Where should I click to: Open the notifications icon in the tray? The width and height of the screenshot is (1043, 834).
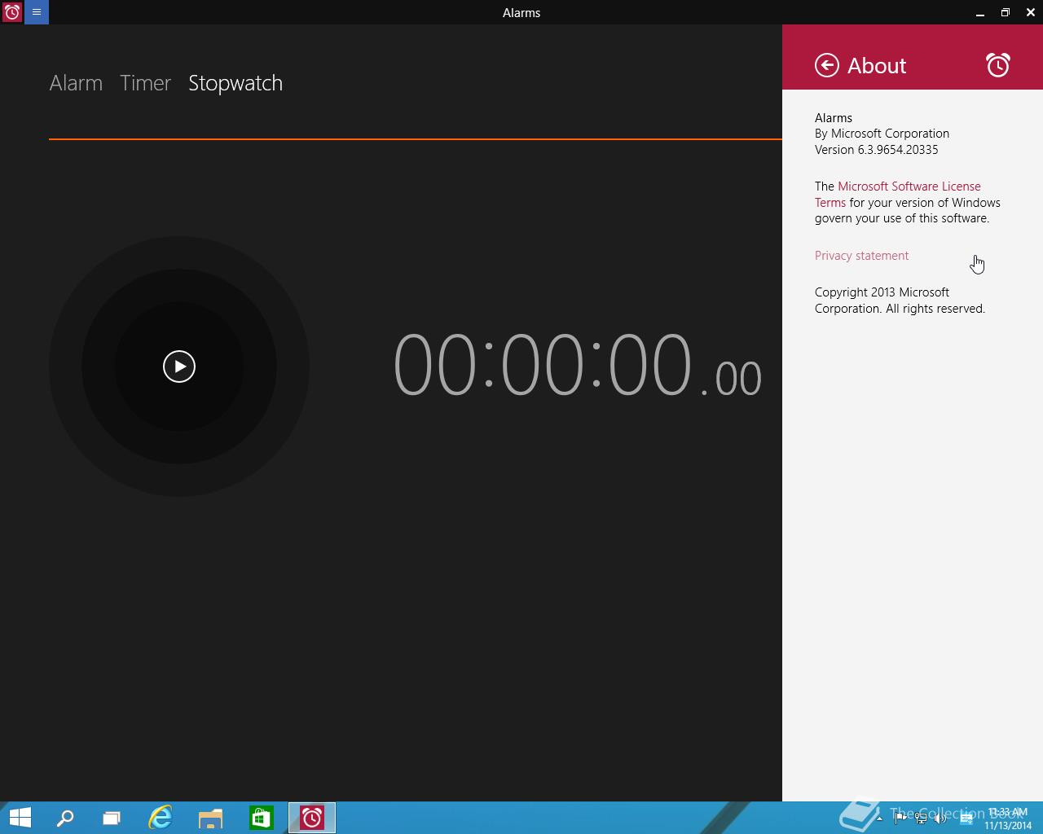[x=966, y=819]
